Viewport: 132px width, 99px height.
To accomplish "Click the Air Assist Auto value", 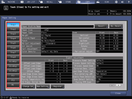I will [56, 46].
